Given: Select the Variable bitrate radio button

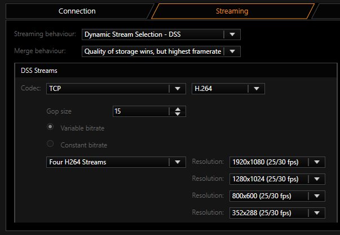Looking at the screenshot, I should tap(50, 127).
